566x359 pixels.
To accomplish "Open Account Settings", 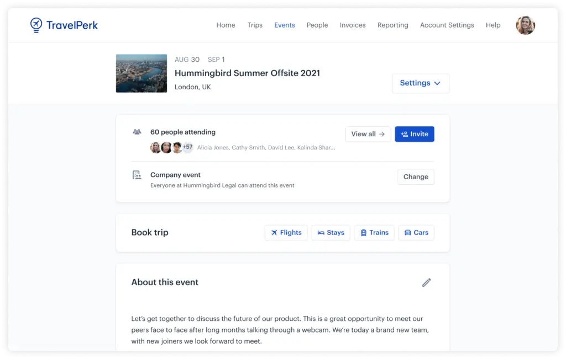I will [x=447, y=25].
